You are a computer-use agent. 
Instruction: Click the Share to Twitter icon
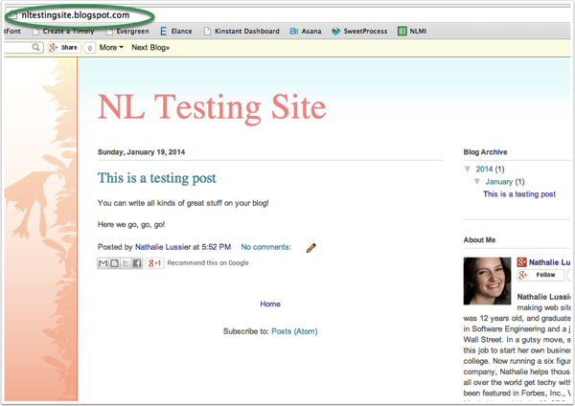click(126, 262)
